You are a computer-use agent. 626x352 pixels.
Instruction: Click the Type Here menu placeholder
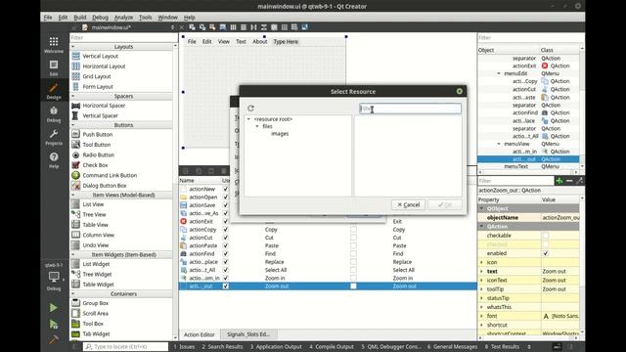[286, 41]
